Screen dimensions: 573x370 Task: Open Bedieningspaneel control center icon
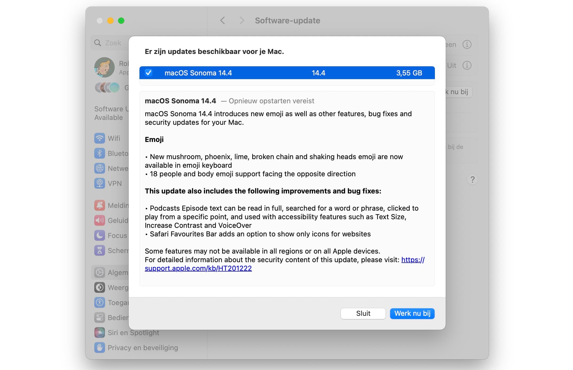100,318
